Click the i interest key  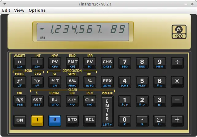[x=37, y=63]
